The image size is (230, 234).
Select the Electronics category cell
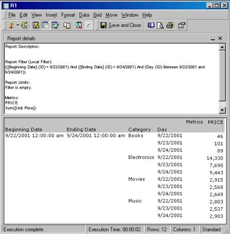tap(141, 157)
